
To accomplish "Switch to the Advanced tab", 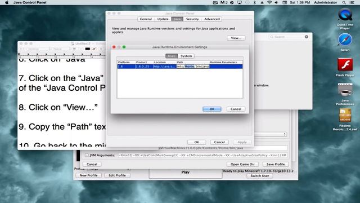I will (212, 19).
